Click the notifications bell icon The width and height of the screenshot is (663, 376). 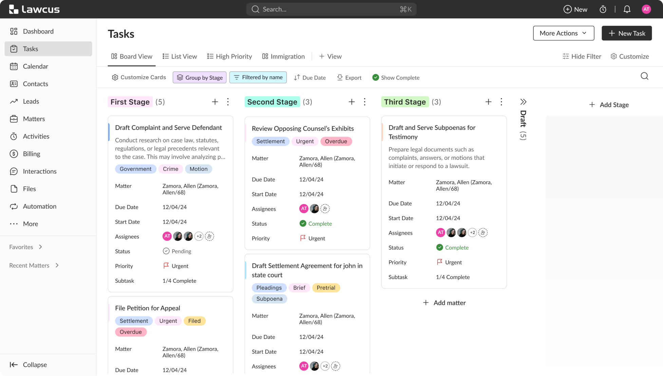(627, 9)
